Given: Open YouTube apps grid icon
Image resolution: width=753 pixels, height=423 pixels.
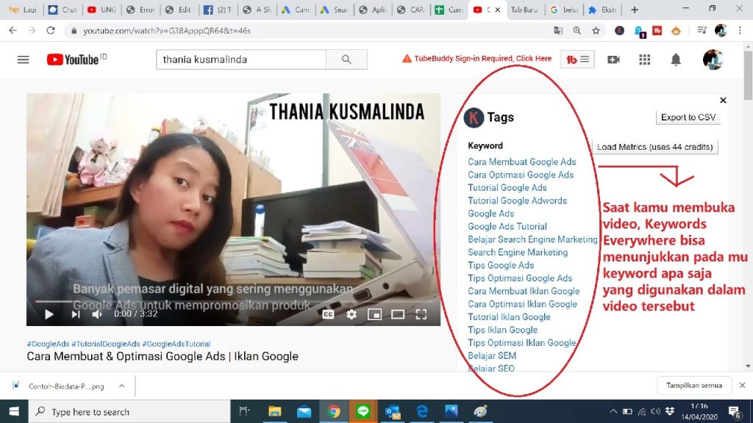Looking at the screenshot, I should click(645, 59).
